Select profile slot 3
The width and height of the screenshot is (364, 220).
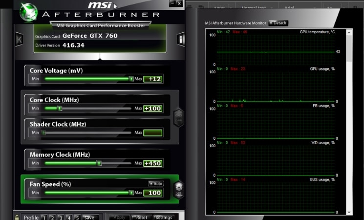(x=60, y=218)
